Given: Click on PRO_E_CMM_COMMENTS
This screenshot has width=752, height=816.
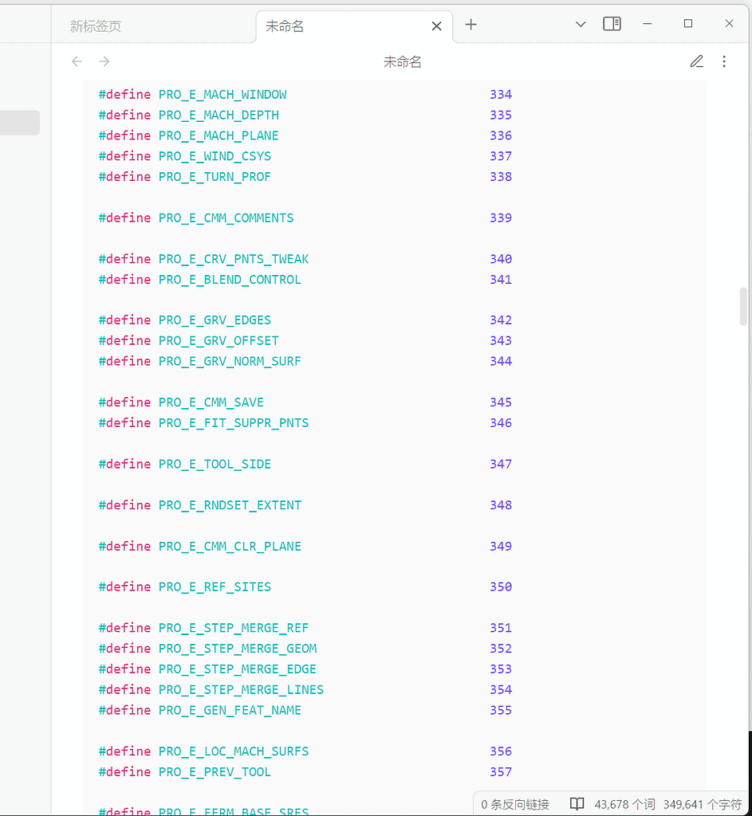Looking at the screenshot, I should tap(226, 218).
